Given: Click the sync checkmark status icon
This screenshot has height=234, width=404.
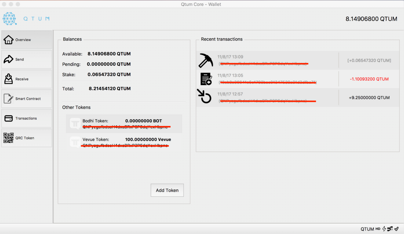Looking at the screenshot, I should 397,229.
